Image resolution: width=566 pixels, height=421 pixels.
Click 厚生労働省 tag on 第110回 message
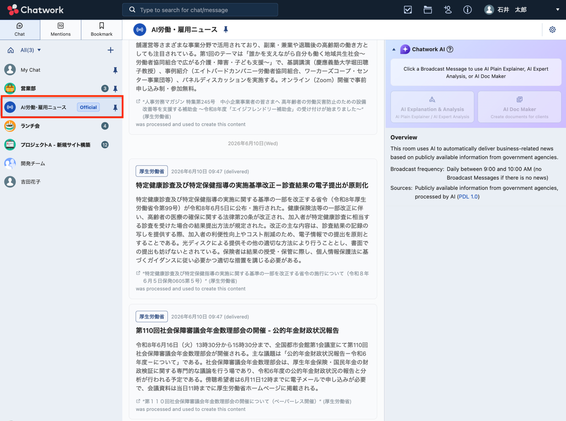coord(151,316)
